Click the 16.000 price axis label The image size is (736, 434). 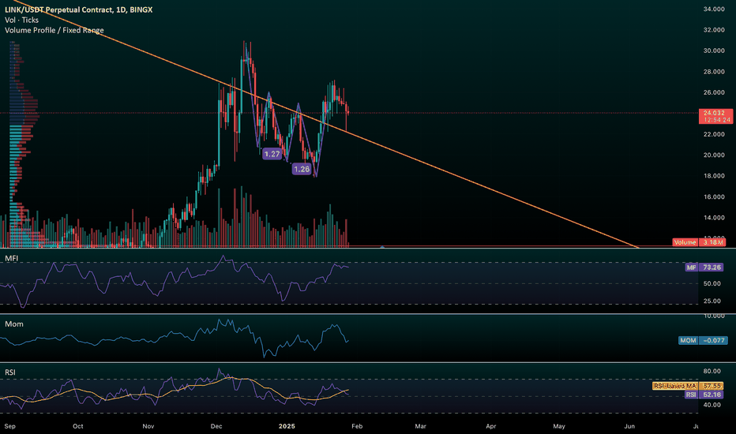[714, 196]
